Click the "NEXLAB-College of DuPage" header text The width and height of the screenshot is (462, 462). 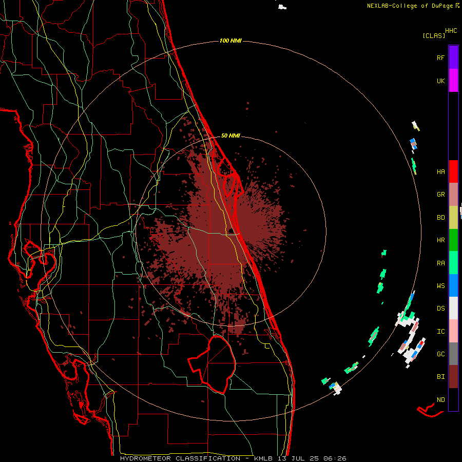click(x=410, y=6)
